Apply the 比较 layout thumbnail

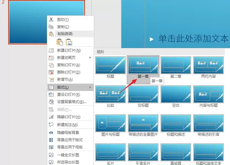[110, 94]
